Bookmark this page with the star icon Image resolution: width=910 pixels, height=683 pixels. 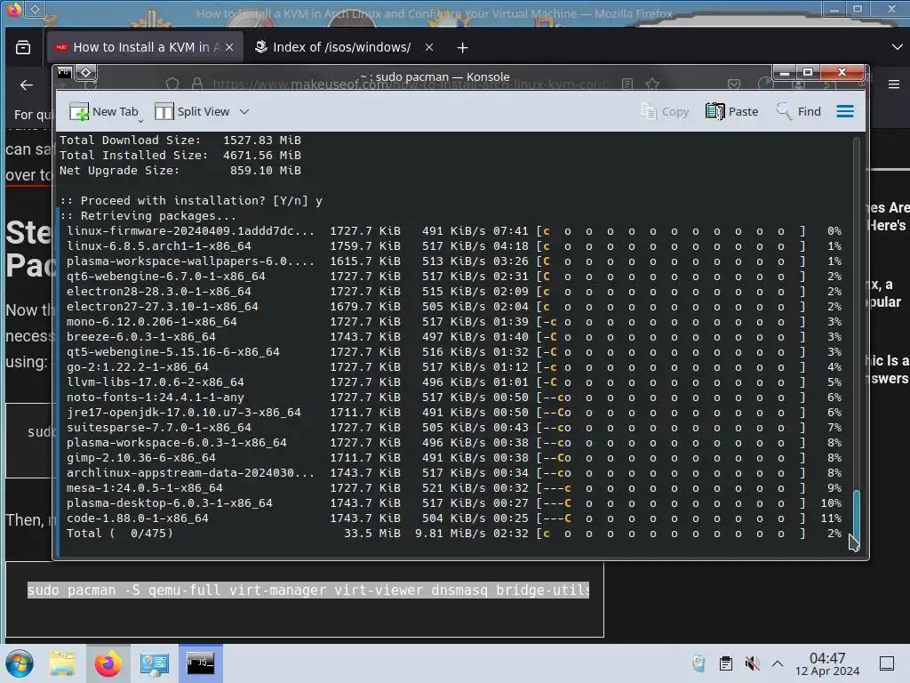click(652, 84)
